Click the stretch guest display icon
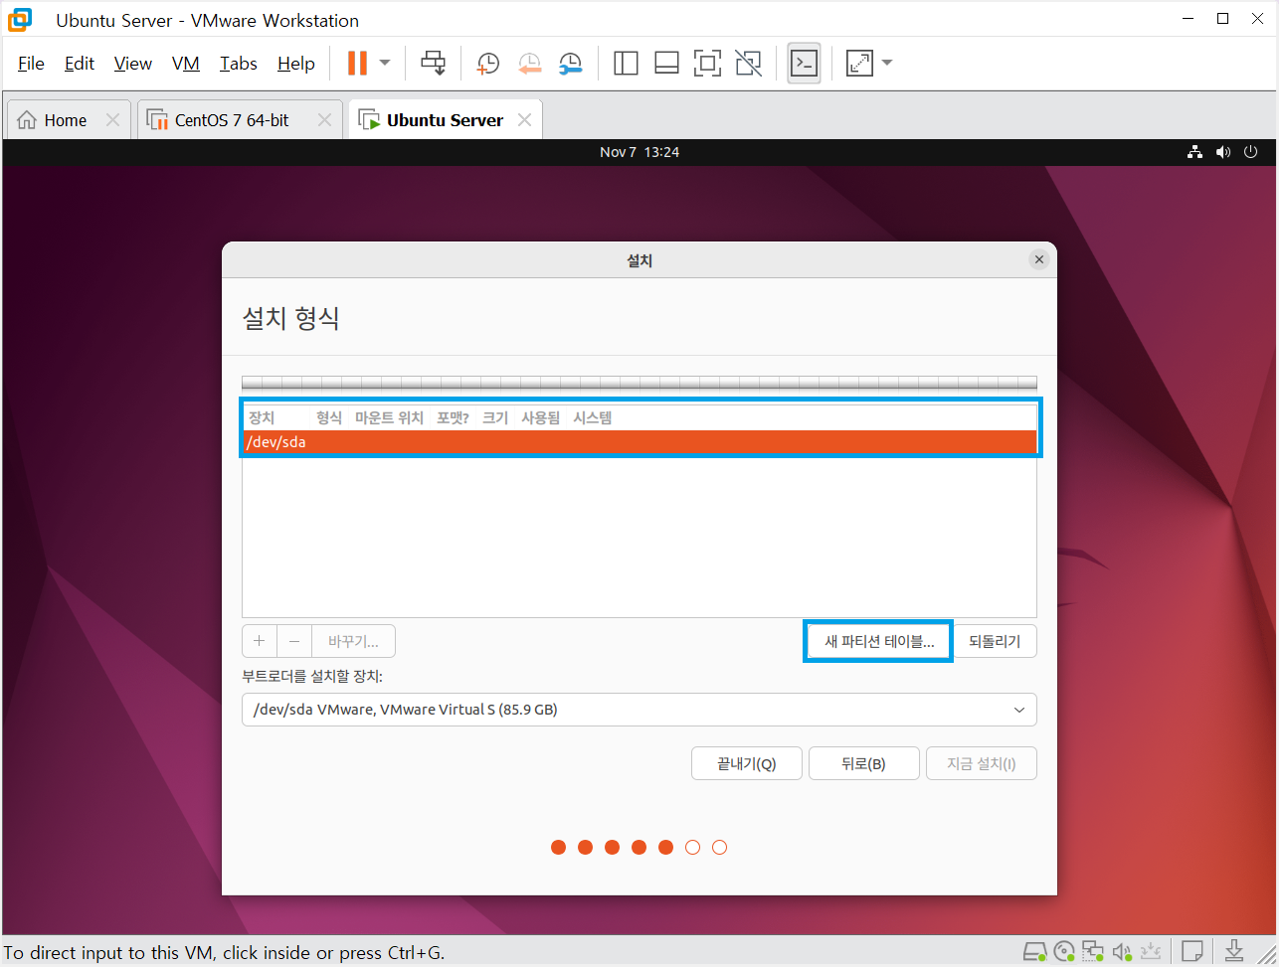Image resolution: width=1279 pixels, height=967 pixels. 858,64
